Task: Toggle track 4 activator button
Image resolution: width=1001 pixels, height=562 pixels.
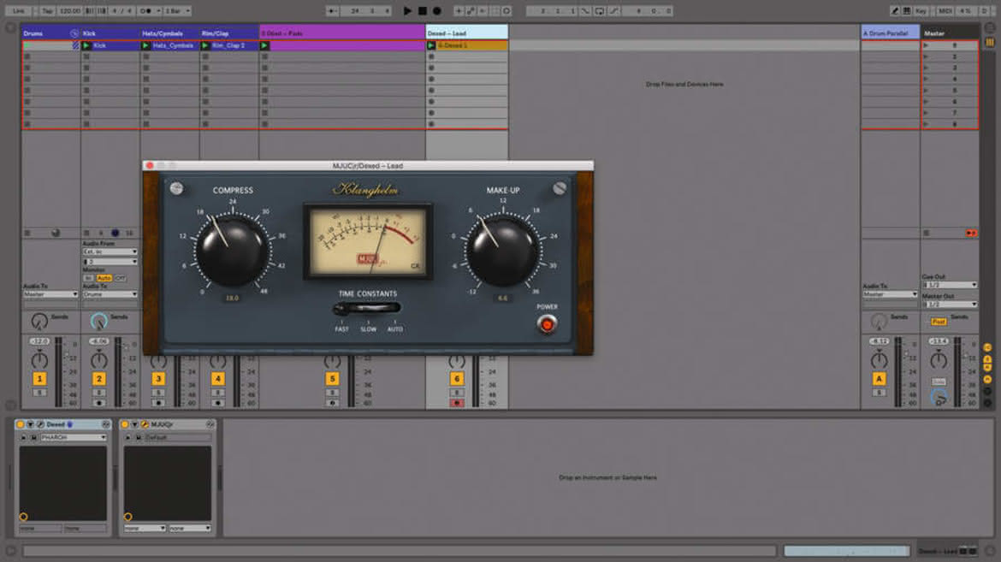Action: pos(217,379)
